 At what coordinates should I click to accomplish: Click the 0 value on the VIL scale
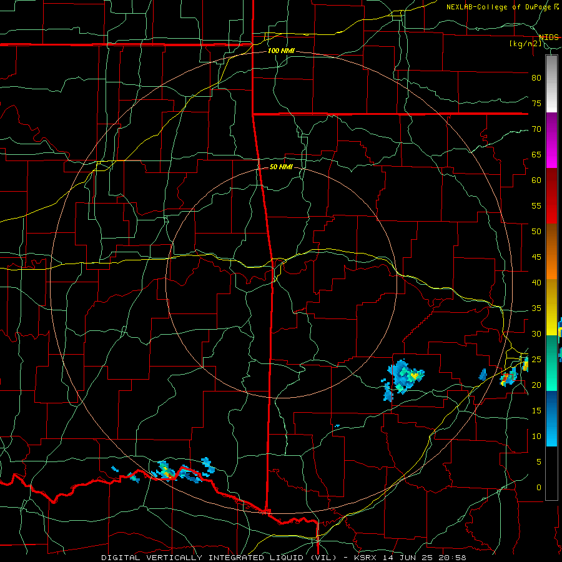[x=539, y=488]
